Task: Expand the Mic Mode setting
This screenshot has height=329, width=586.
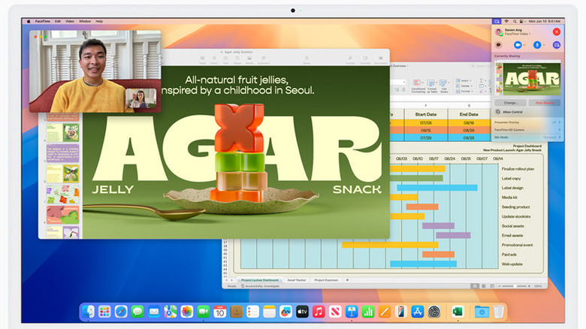Action: (557, 137)
